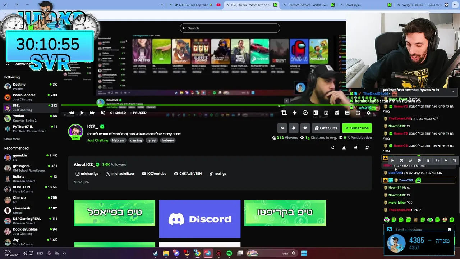Screen dimensions: 460x259
Task: Click the IGZ_ channel avatar
Action: pyautogui.click(x=75, y=131)
